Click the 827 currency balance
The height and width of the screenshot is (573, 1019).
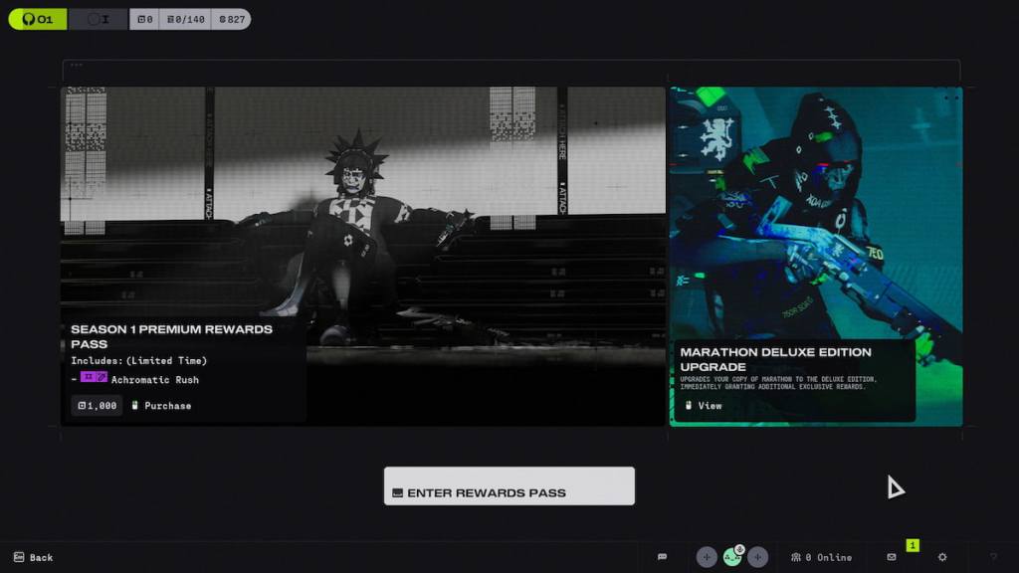(231, 19)
